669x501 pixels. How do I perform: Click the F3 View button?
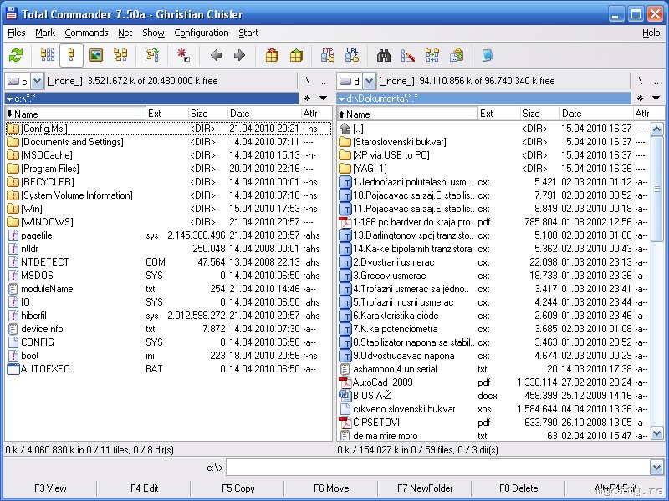tap(50, 488)
